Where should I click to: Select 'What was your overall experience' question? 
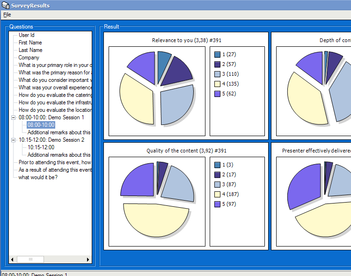click(55, 87)
